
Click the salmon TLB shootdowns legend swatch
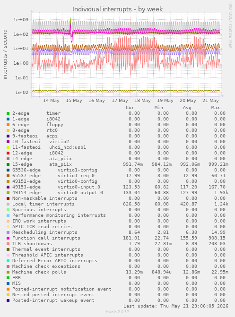click(x=8, y=244)
